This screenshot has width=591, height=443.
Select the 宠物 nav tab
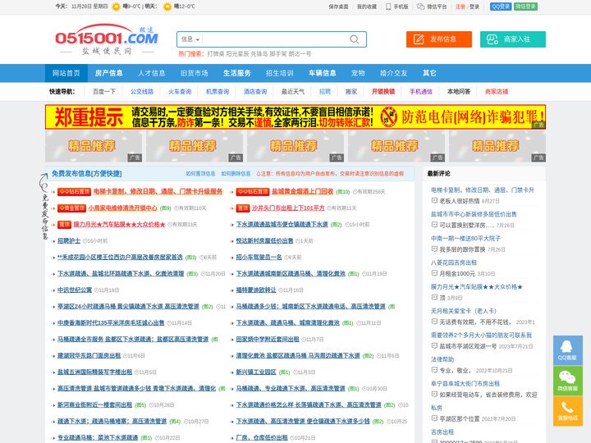[x=358, y=73]
